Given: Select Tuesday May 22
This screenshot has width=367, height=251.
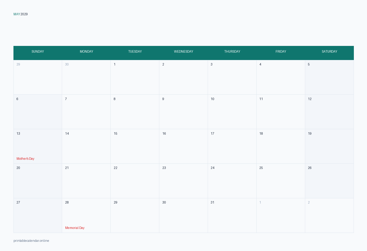Looking at the screenshot, I should 135,181.
